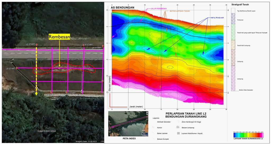
Task: Click the yellow Rembesan label
Action: pos(59,37)
